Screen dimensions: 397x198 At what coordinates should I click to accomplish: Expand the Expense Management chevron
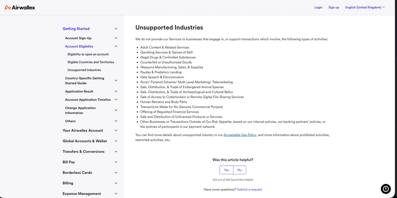116,193
